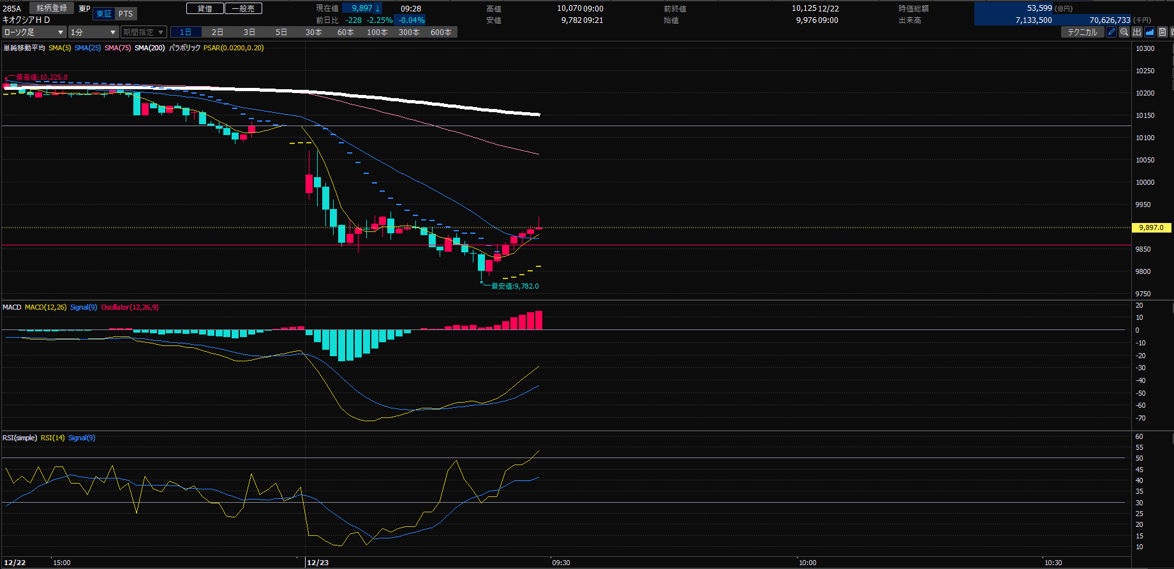1174x569 pixels.
Task: Click the volume-by-price histogram icon
Action: [x=1137, y=32]
